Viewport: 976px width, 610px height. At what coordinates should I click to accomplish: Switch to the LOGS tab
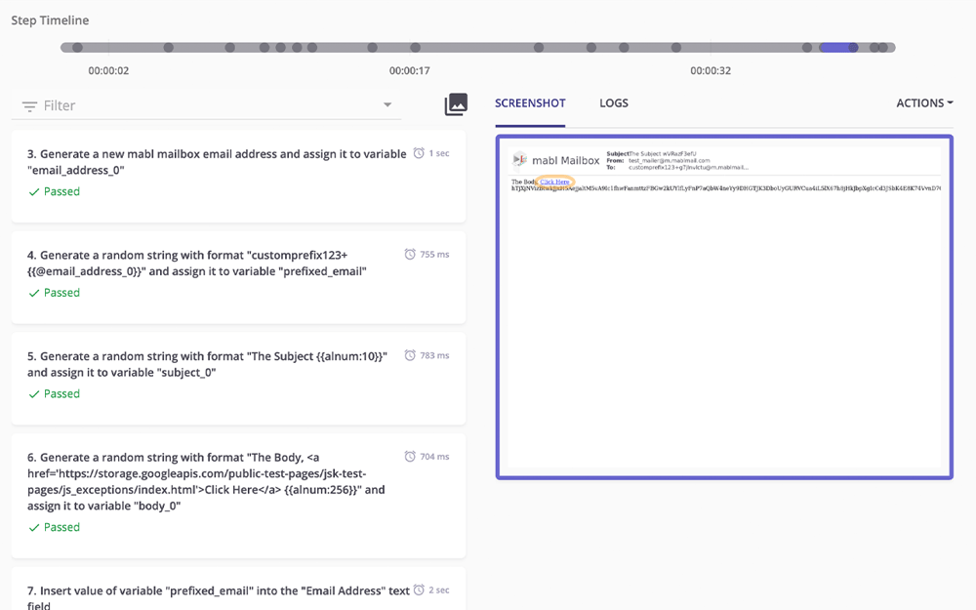(614, 103)
